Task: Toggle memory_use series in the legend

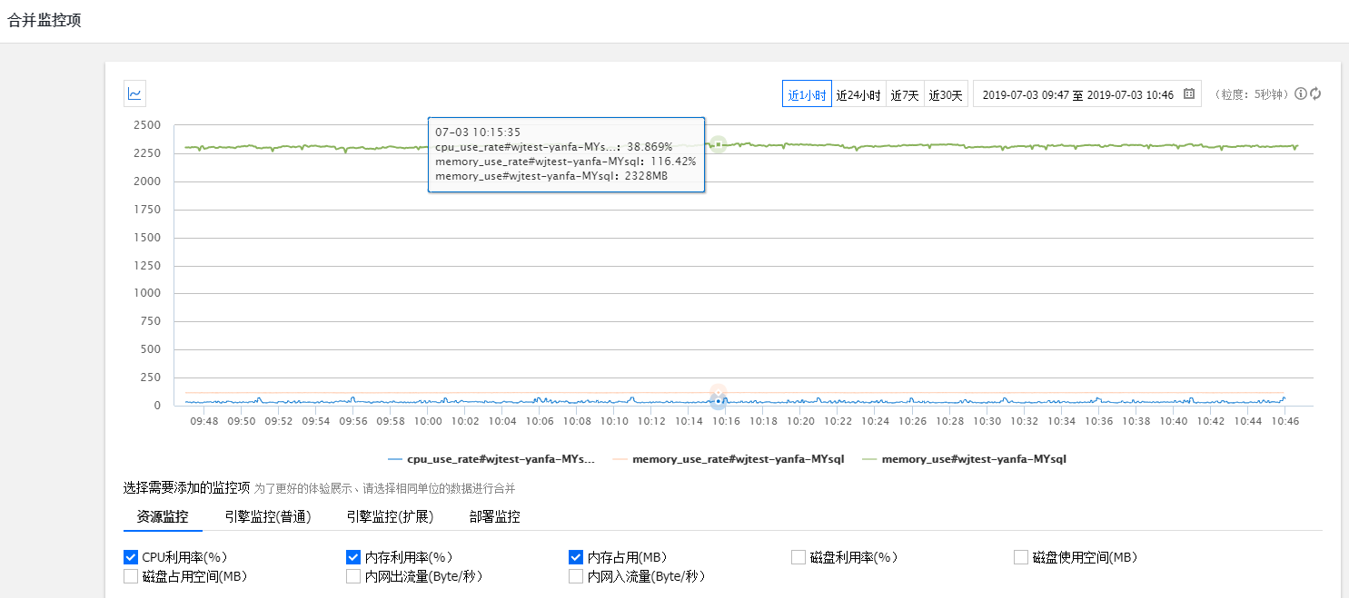Action: point(963,459)
